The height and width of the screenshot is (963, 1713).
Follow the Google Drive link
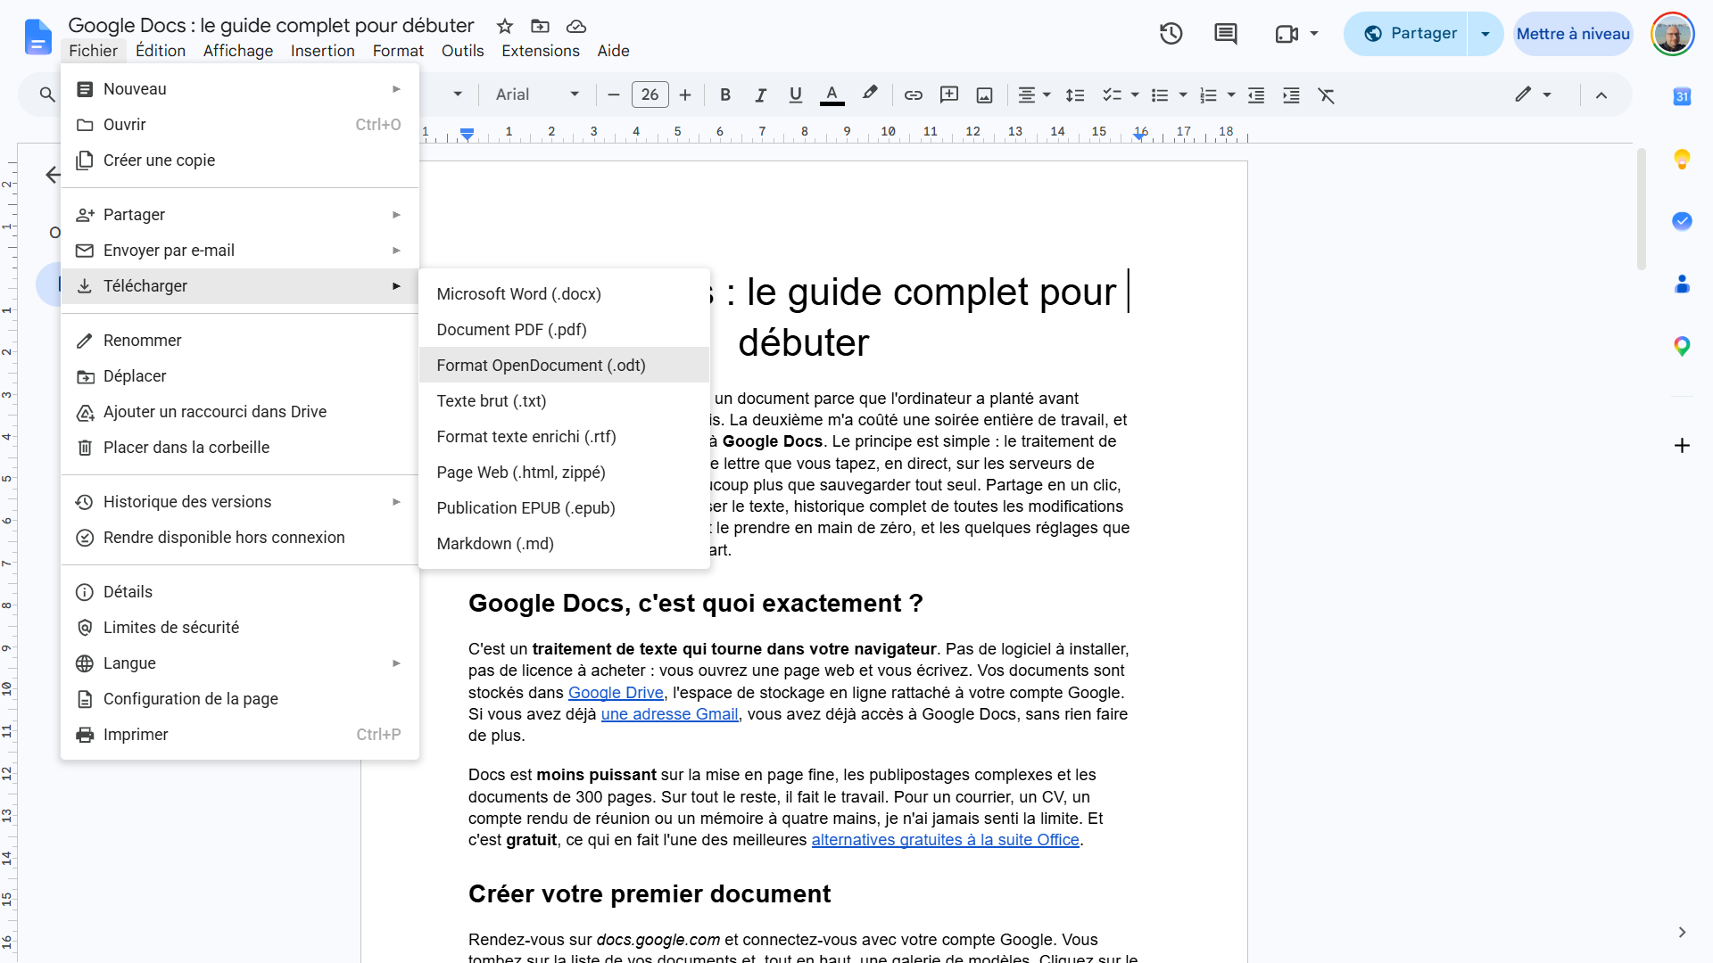[616, 693]
